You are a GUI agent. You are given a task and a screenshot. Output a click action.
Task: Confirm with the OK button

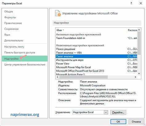pos(118,122)
